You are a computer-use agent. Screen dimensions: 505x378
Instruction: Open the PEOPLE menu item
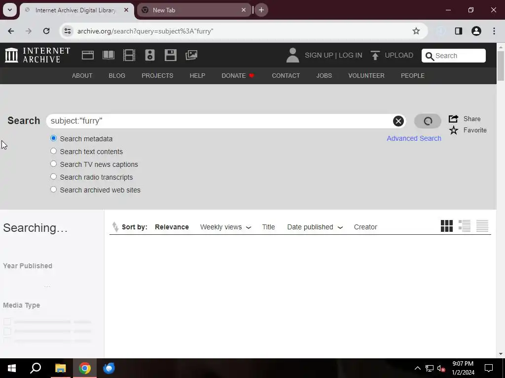412,75
